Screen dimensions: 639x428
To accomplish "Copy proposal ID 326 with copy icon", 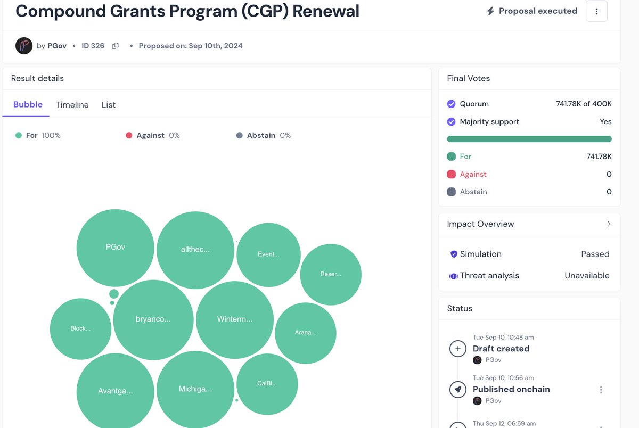I will point(115,46).
